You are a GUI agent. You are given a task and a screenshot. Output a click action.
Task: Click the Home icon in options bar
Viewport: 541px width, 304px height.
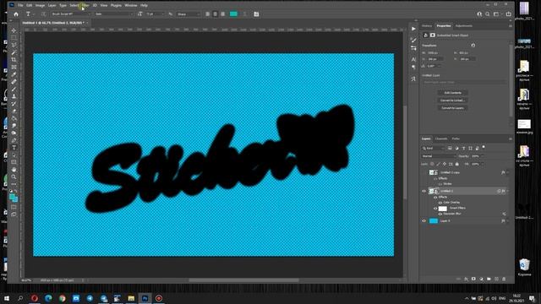pos(16,14)
